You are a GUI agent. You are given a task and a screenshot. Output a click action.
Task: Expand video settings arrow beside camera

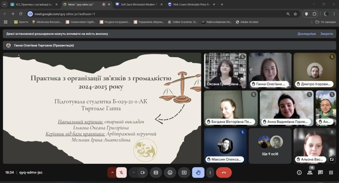point(133,172)
